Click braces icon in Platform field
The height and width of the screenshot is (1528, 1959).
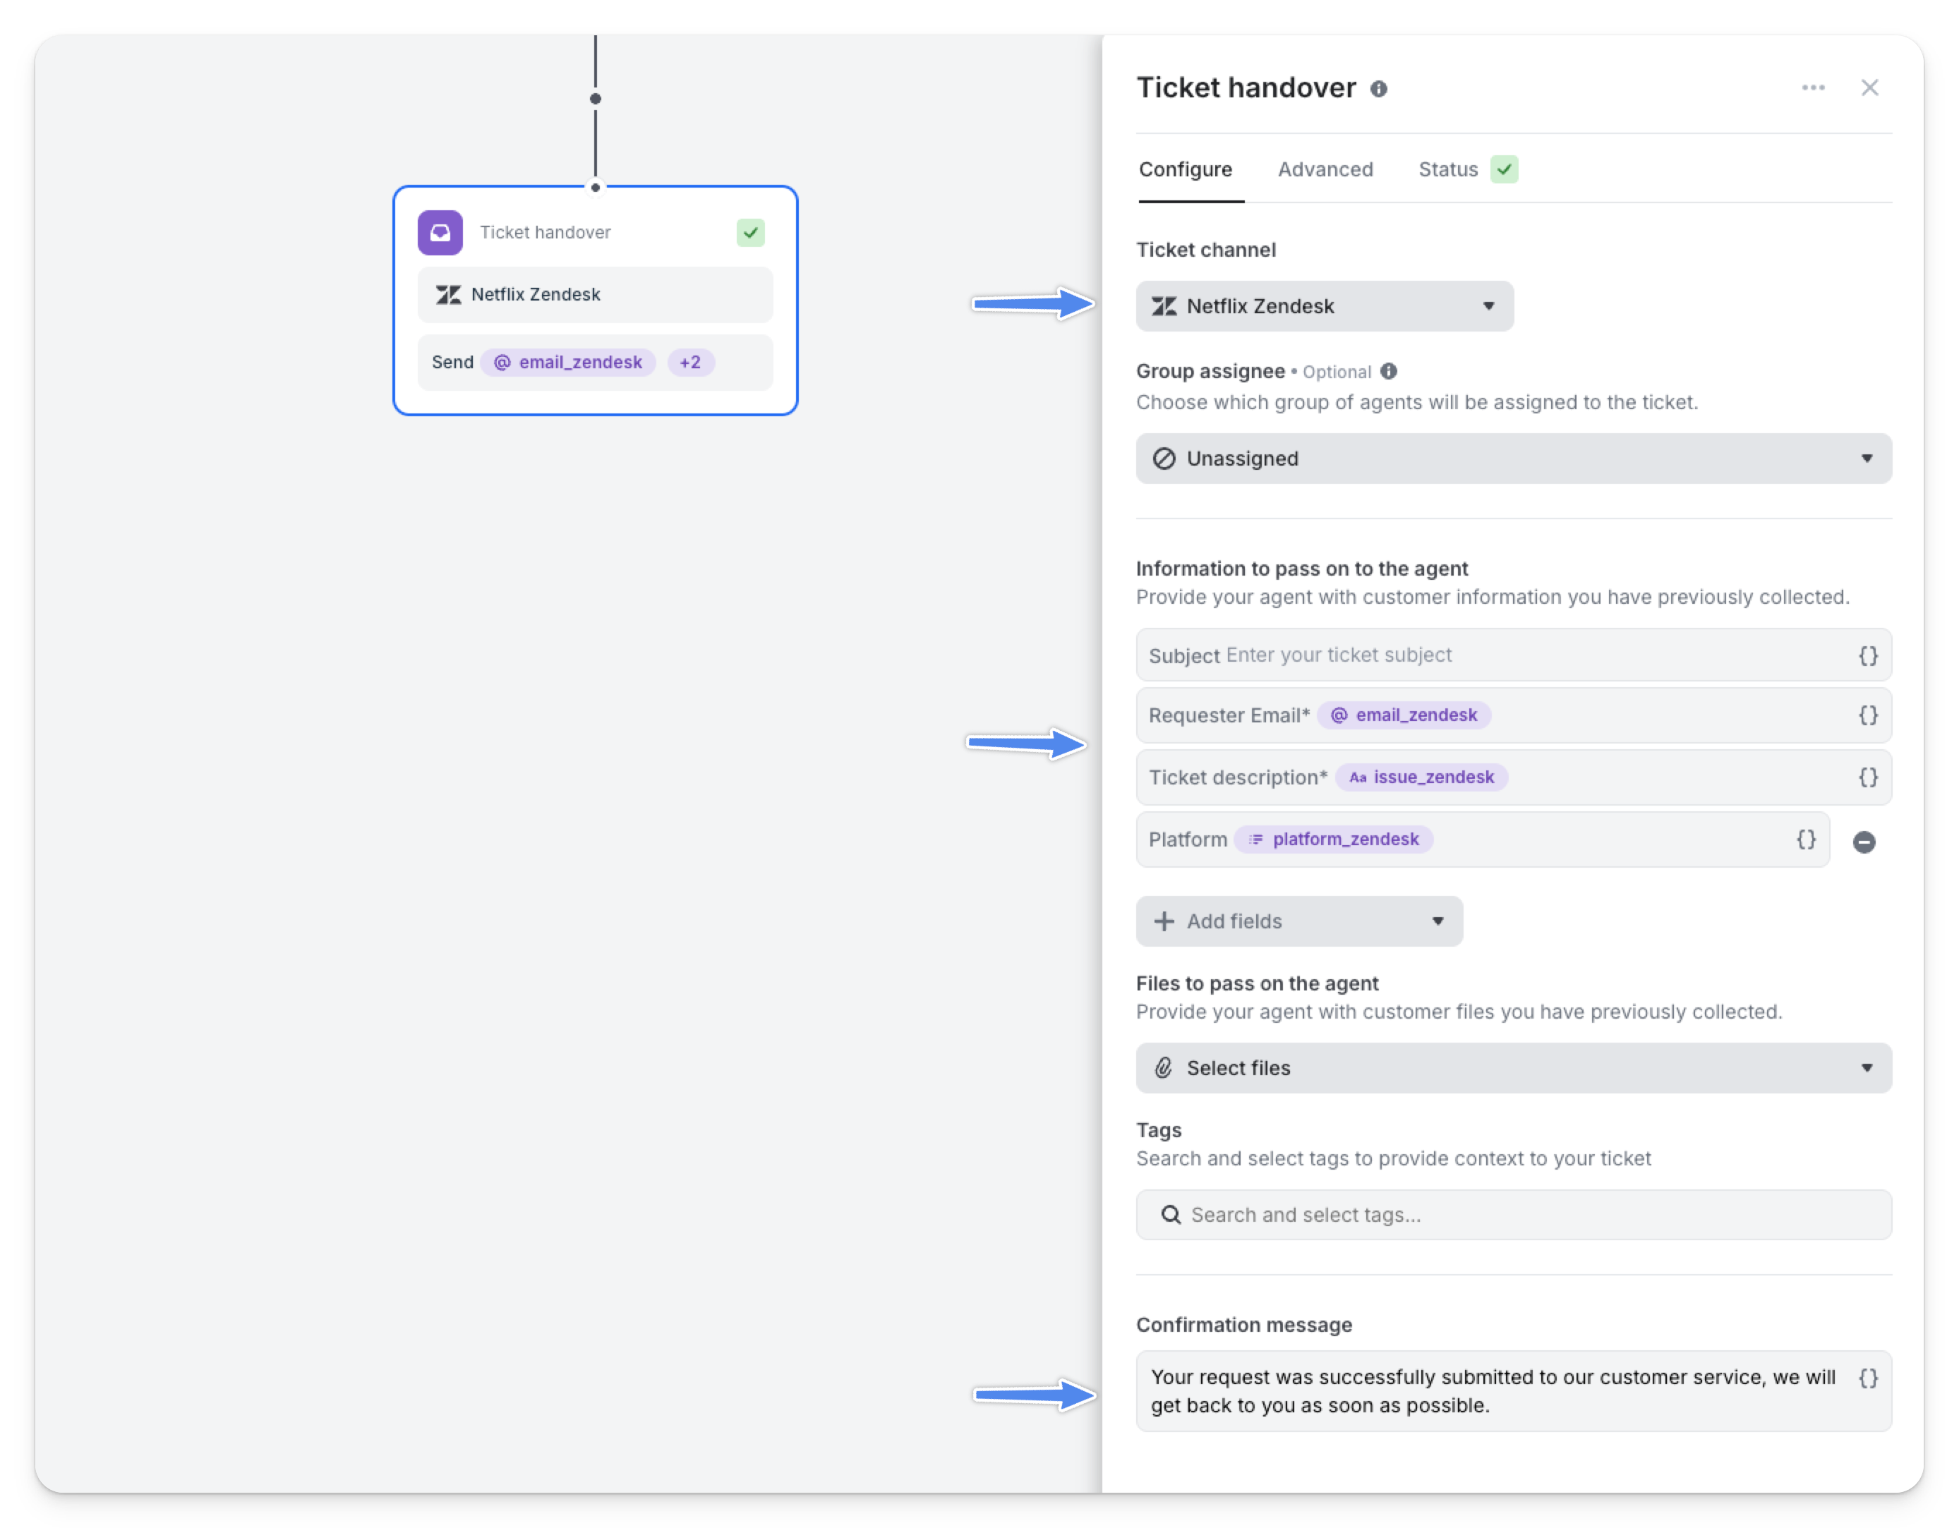[1806, 839]
